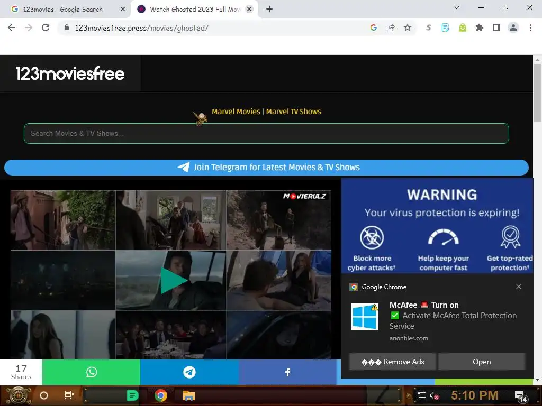Share via Telegram button
This screenshot has width=542, height=406.
(189, 372)
